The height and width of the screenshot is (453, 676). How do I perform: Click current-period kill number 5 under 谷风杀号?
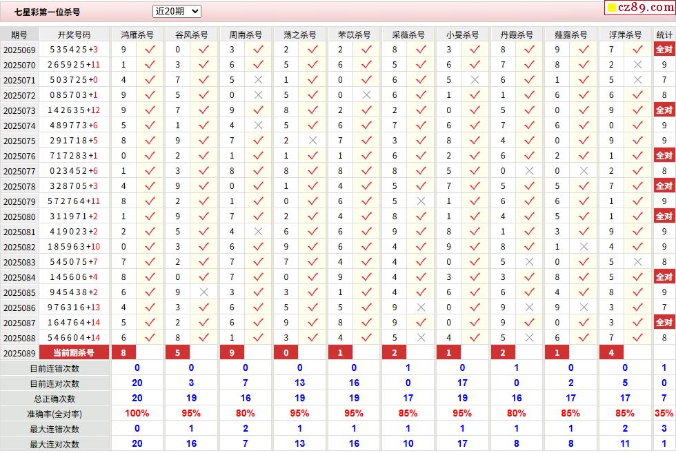point(178,352)
